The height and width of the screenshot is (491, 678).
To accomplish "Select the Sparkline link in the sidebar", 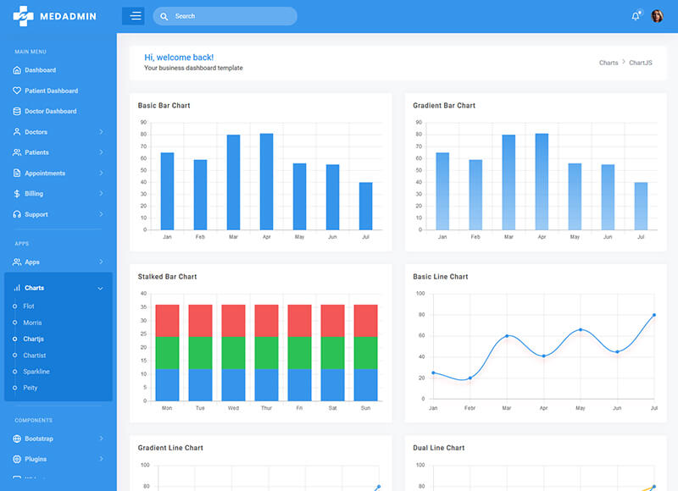I will coord(36,371).
